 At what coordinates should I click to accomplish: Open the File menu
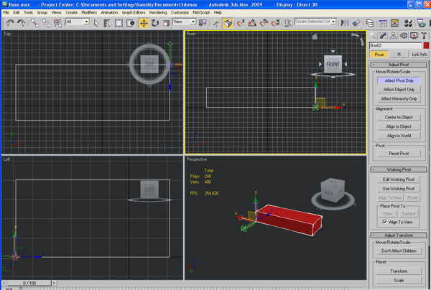point(6,13)
